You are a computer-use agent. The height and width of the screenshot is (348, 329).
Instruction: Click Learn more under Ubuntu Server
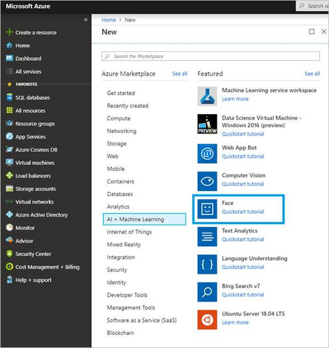click(235, 322)
